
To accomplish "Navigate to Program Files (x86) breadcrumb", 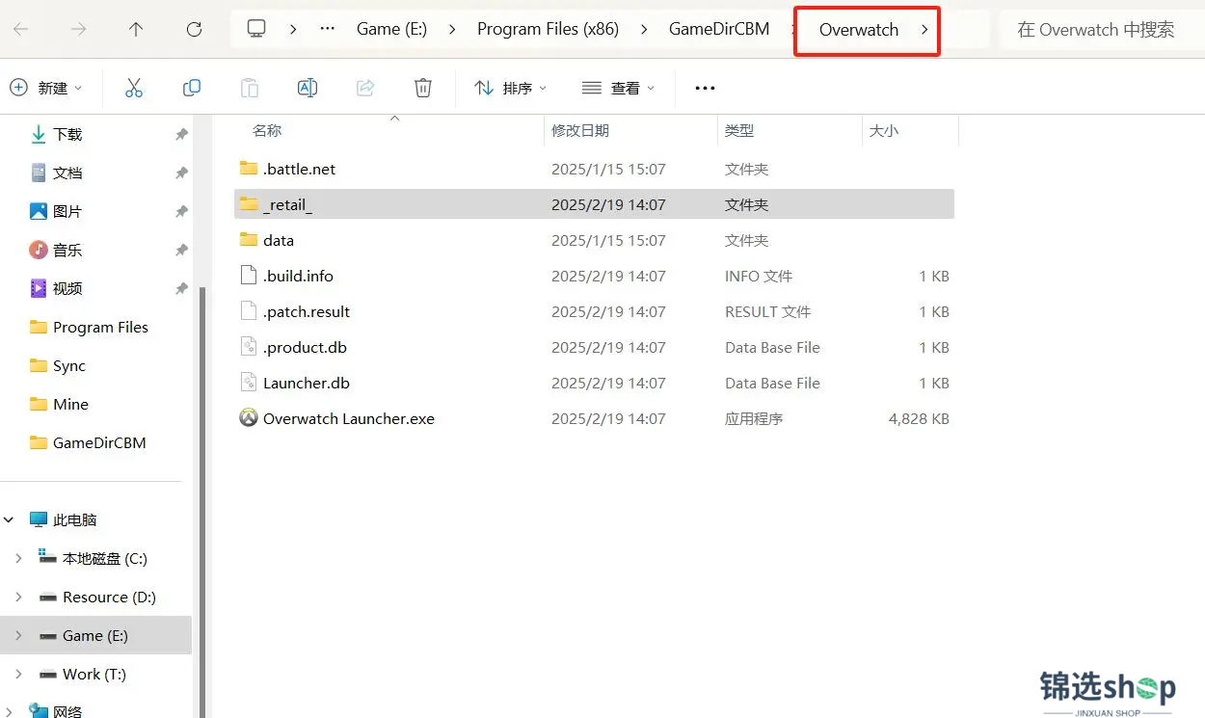I will point(548,30).
